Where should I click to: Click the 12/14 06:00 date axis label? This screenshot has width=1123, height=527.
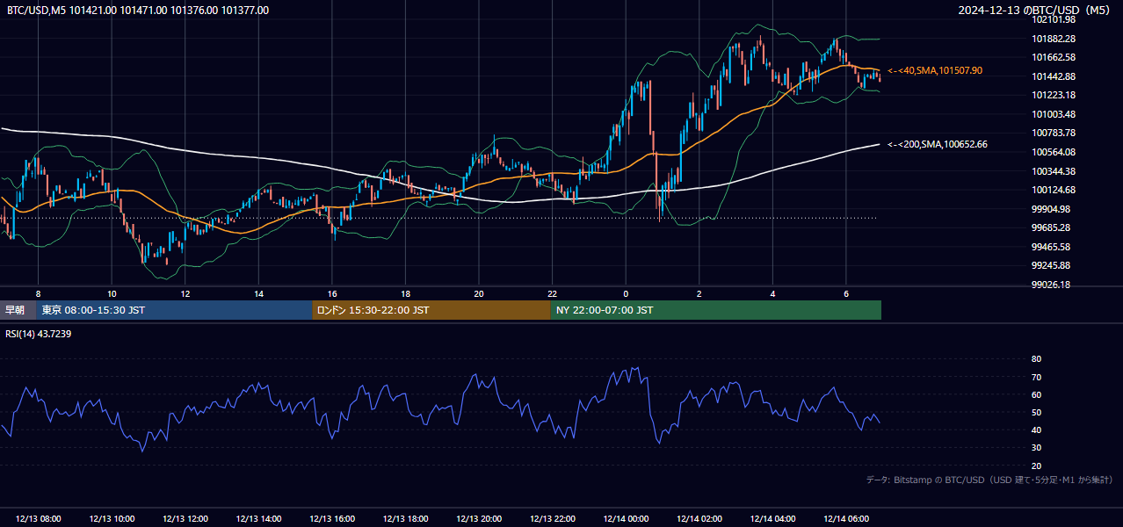(x=846, y=519)
